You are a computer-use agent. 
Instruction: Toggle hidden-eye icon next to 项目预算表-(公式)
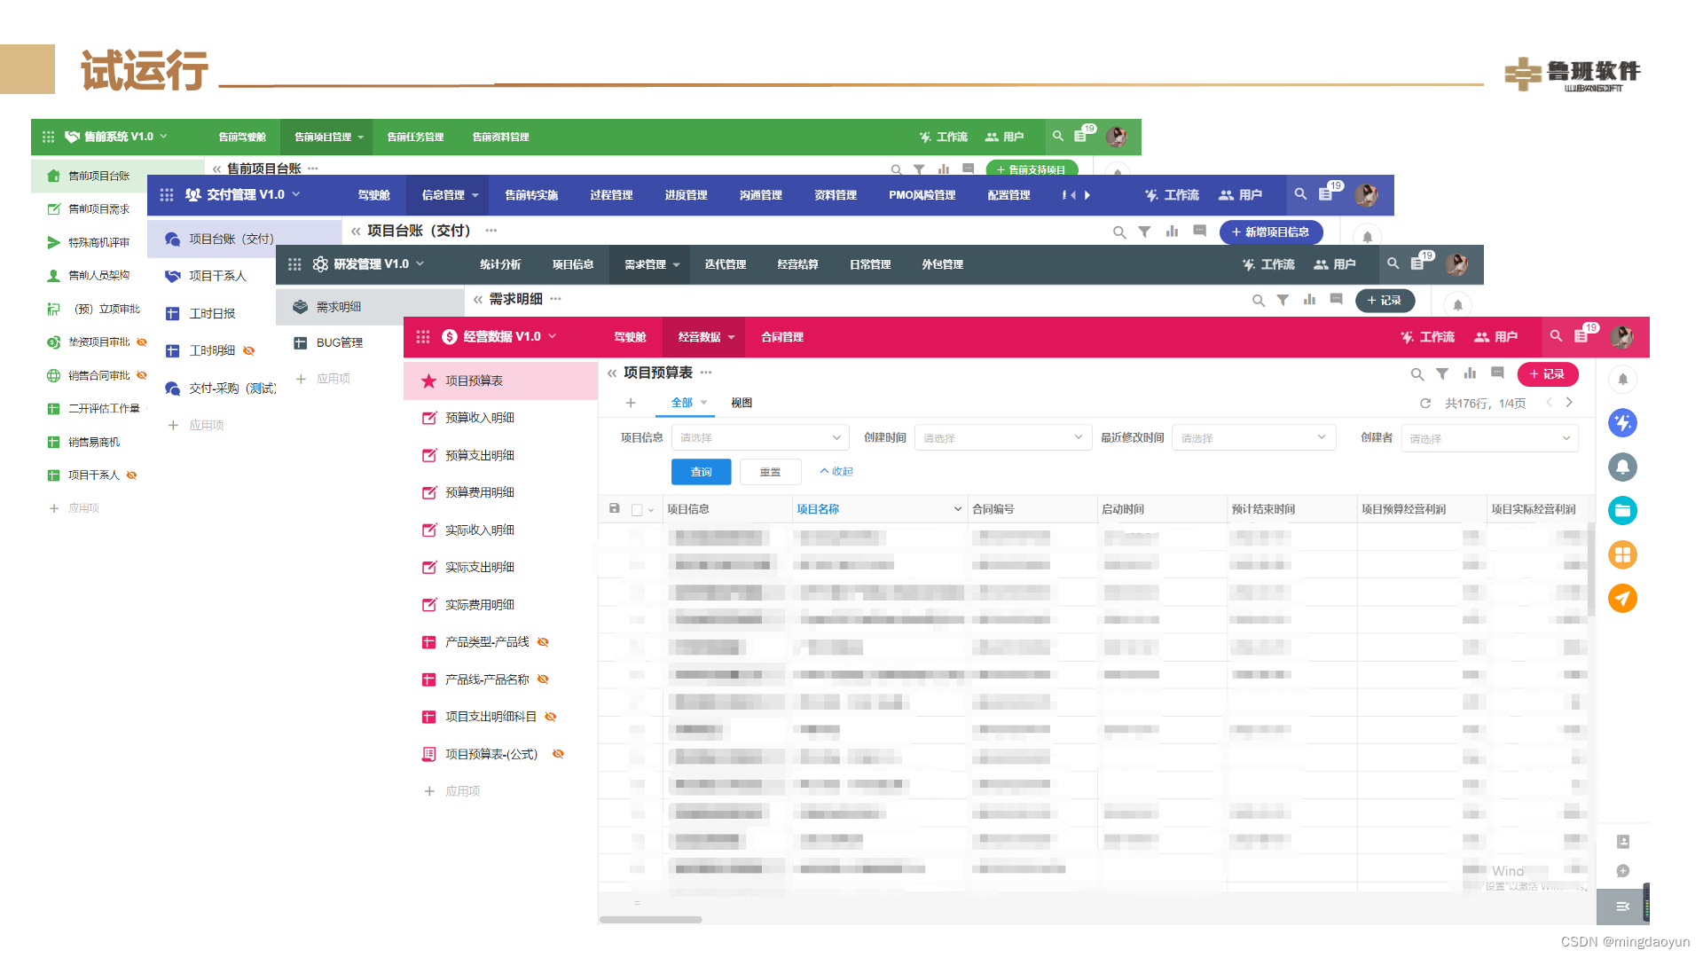tap(559, 754)
